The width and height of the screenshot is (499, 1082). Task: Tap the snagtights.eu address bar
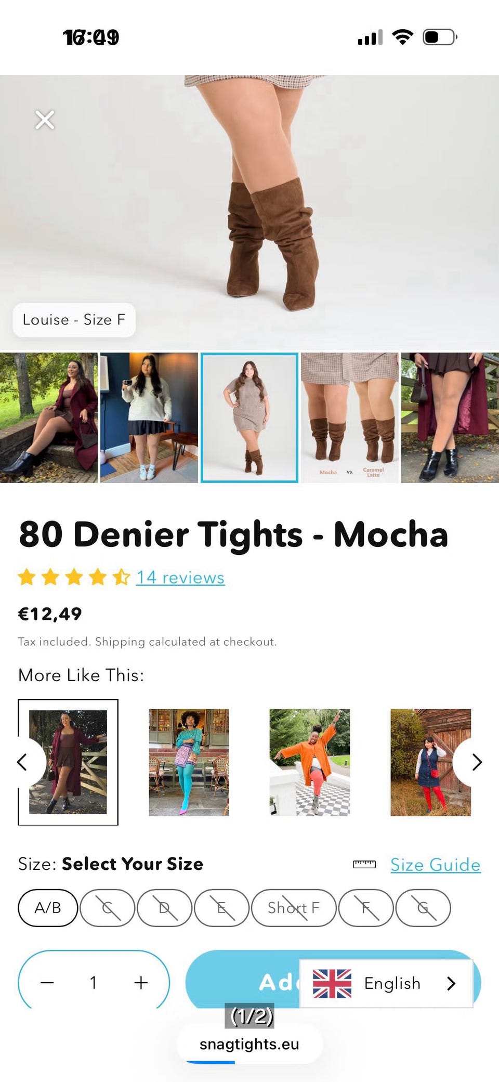[x=249, y=1044]
